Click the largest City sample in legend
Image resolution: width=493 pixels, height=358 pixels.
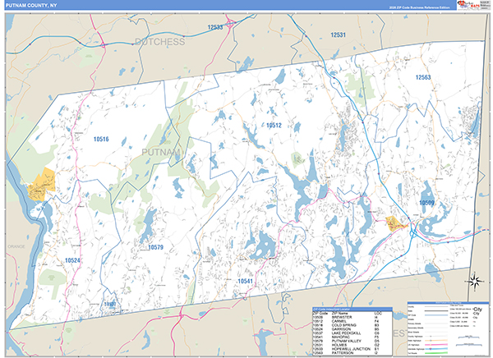point(477,310)
